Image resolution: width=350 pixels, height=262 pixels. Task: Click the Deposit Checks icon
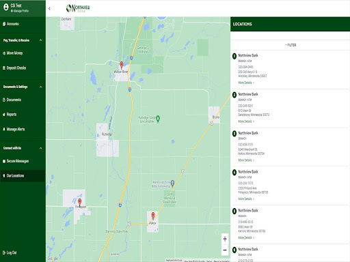tap(4, 68)
